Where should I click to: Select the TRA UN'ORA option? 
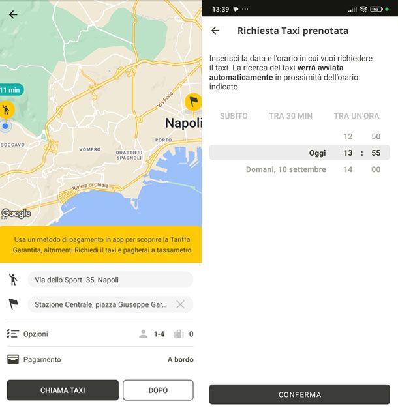click(356, 116)
